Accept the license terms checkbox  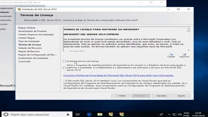click(x=64, y=61)
